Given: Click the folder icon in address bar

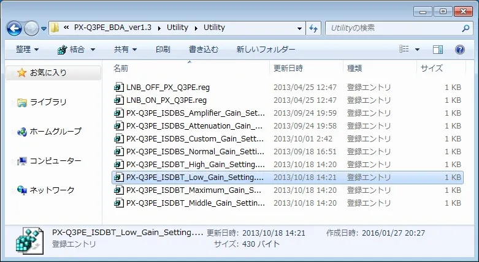Looking at the screenshot, I should click(x=55, y=28).
